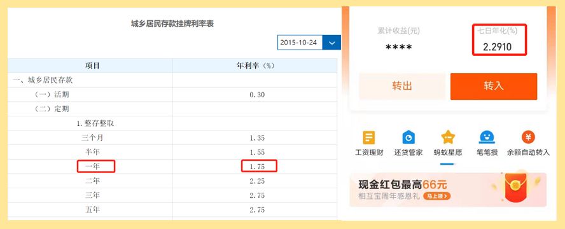The width and height of the screenshot is (565, 229).
Task: Click the 0.30 rate cell
Action: click(257, 95)
